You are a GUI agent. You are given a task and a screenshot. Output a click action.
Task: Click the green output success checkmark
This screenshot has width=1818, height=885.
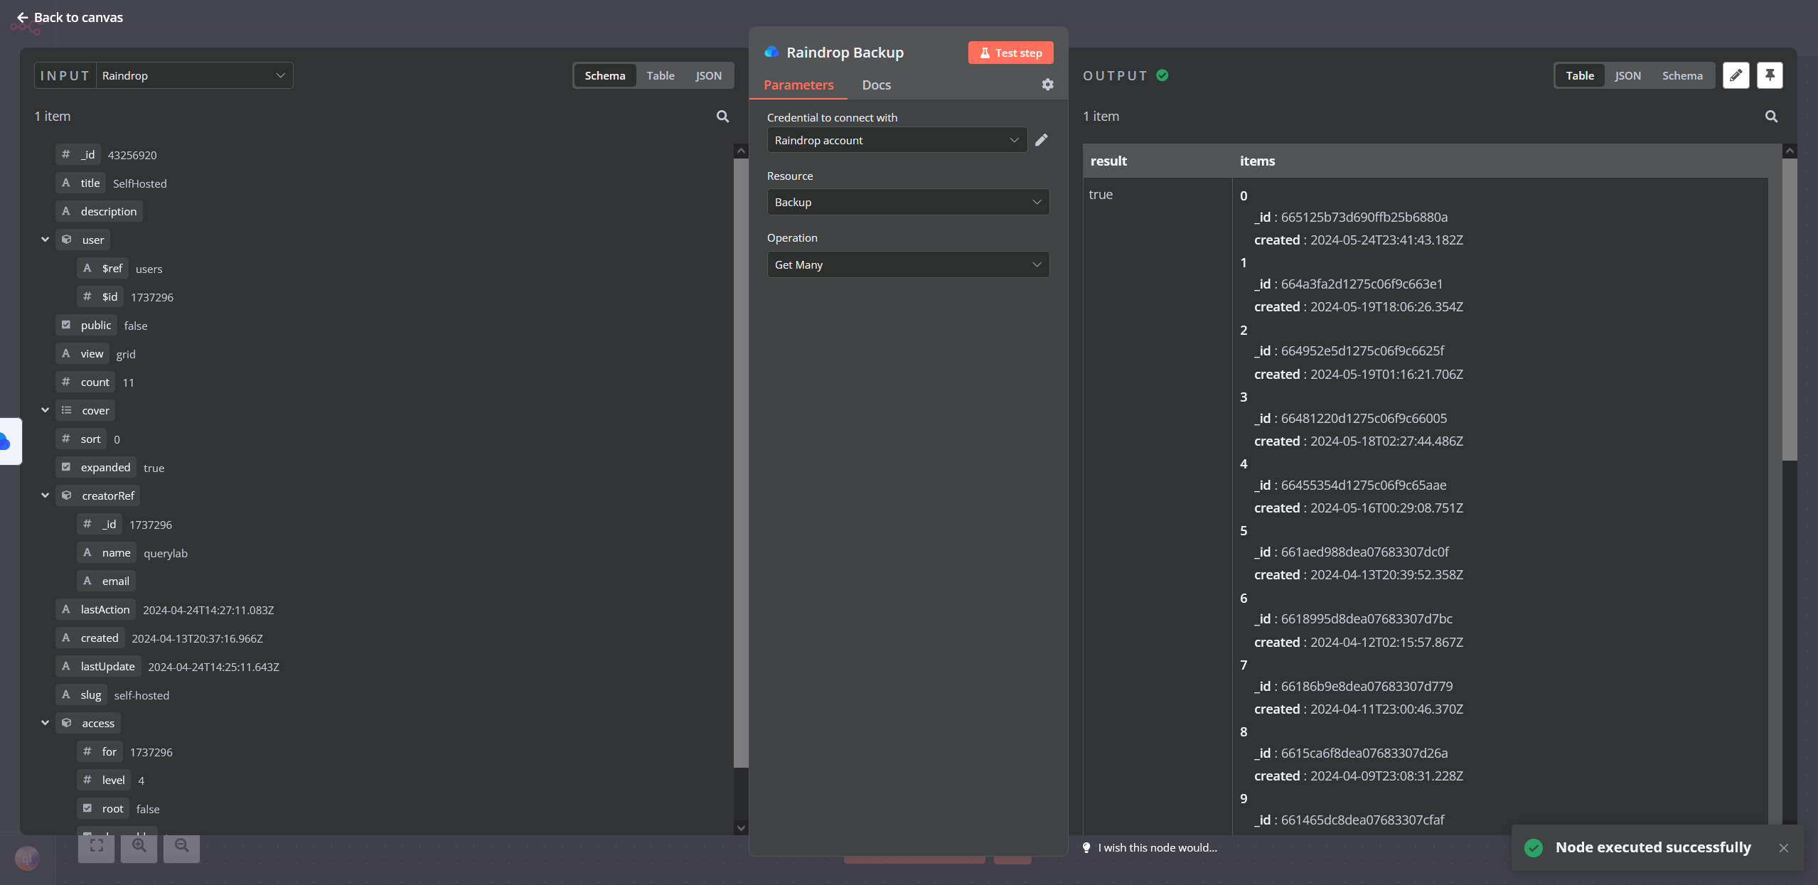[1162, 75]
